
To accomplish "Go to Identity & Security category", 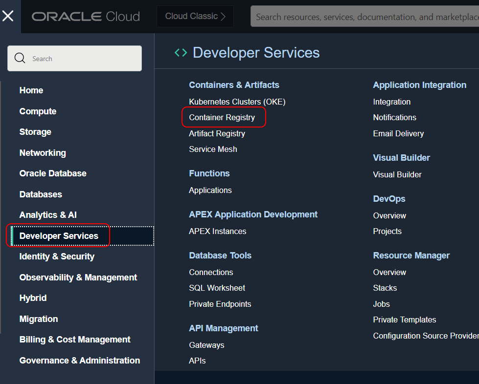I will [x=57, y=256].
